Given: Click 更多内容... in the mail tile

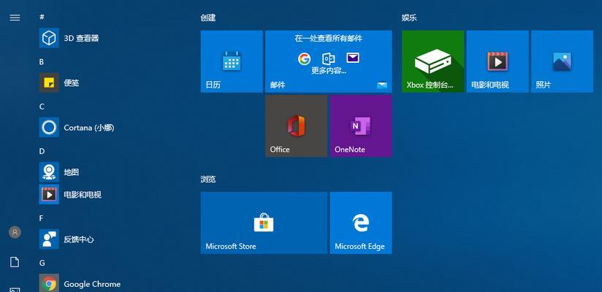Looking at the screenshot, I should coord(328,71).
